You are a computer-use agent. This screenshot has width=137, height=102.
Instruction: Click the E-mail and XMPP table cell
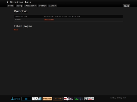pos(28,16)
